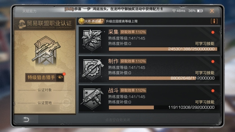
Task: Open 可学习技能 for 采集
Action: click(205, 44)
